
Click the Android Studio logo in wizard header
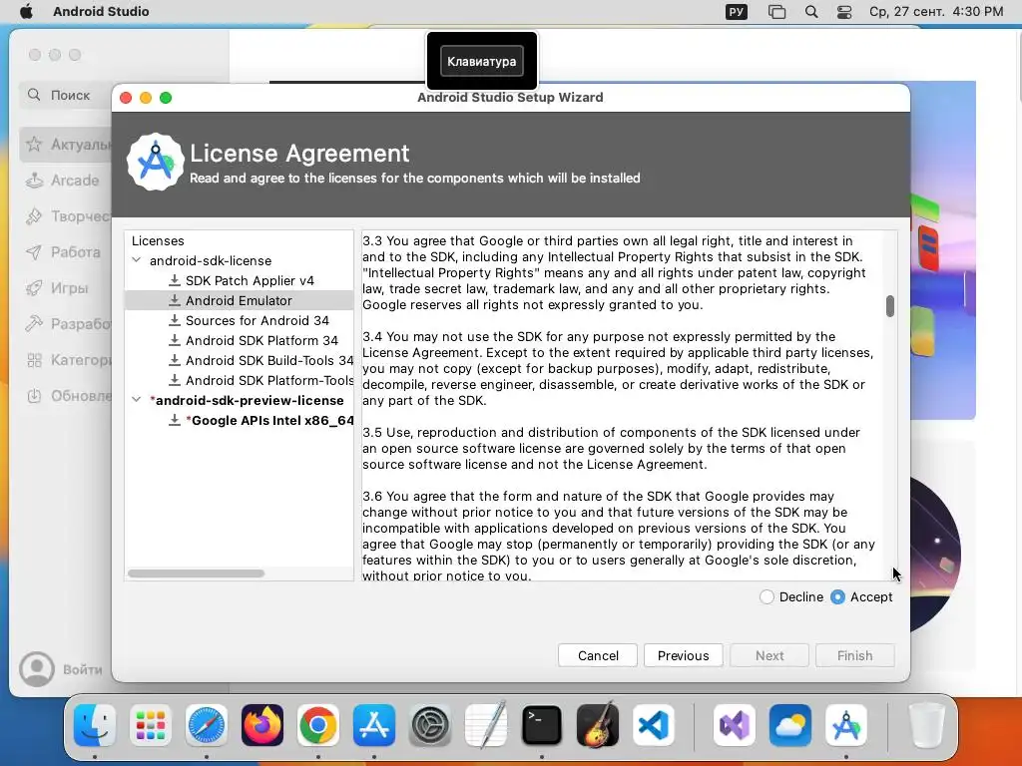coord(155,163)
